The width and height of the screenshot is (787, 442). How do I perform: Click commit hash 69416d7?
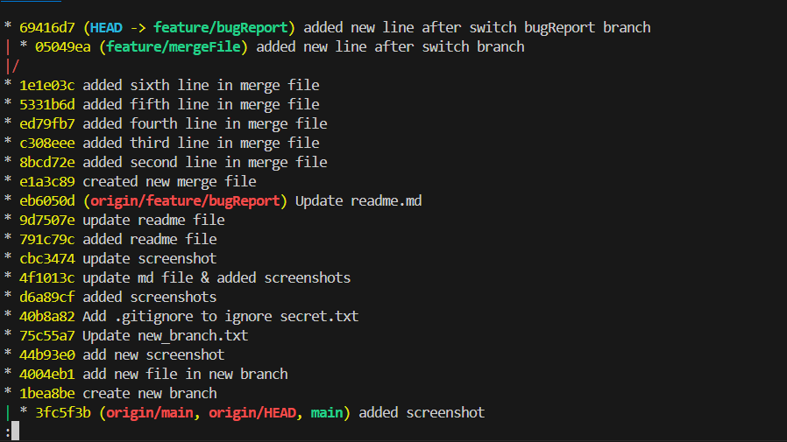(x=47, y=27)
